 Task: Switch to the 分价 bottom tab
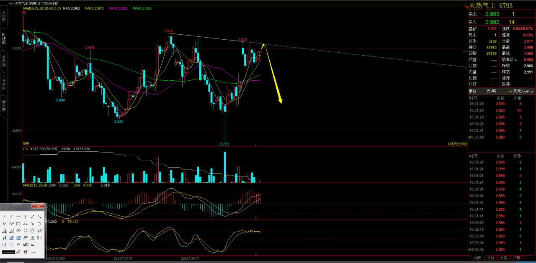491,258
